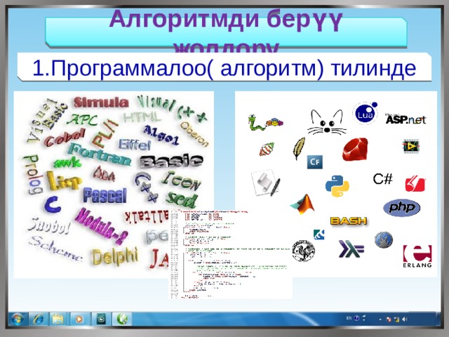
Task: Click the blue CF ColdFusion logo
Action: coord(315,162)
